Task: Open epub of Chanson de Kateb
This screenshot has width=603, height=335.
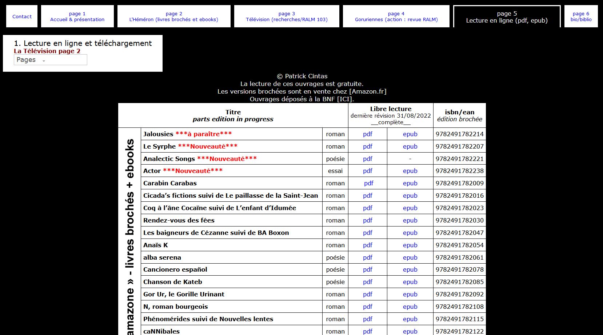Action: (410, 282)
